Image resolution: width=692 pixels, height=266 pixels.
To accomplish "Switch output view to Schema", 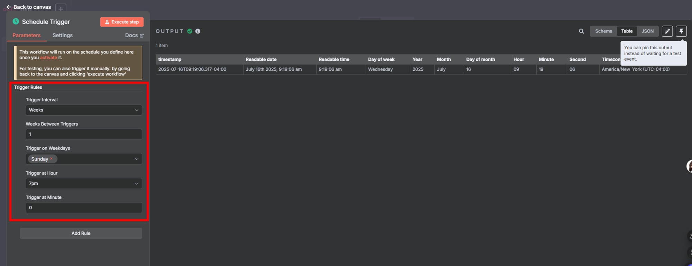I will point(603,31).
